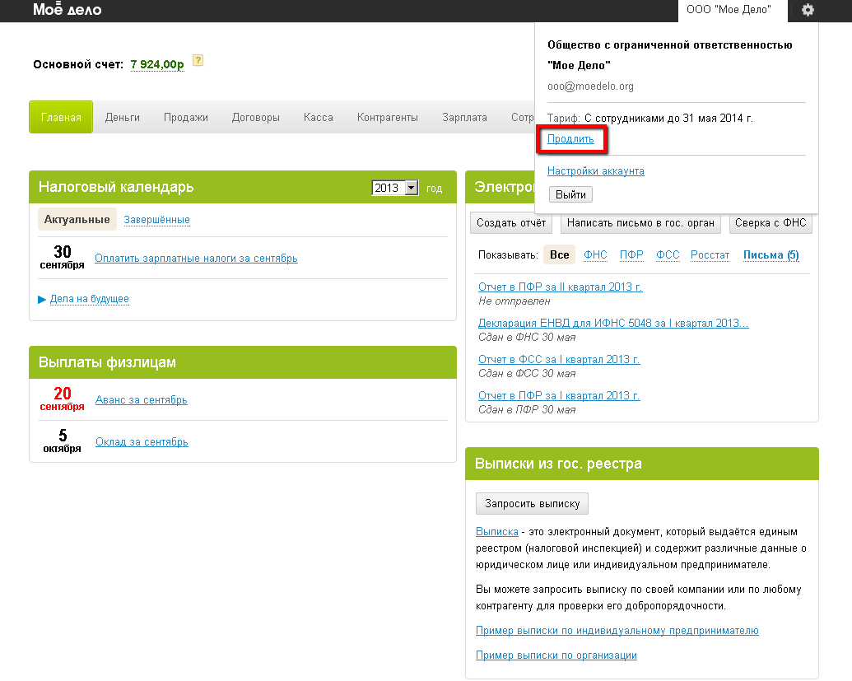
Task: Open the 2013 year dropdown
Action: (394, 188)
